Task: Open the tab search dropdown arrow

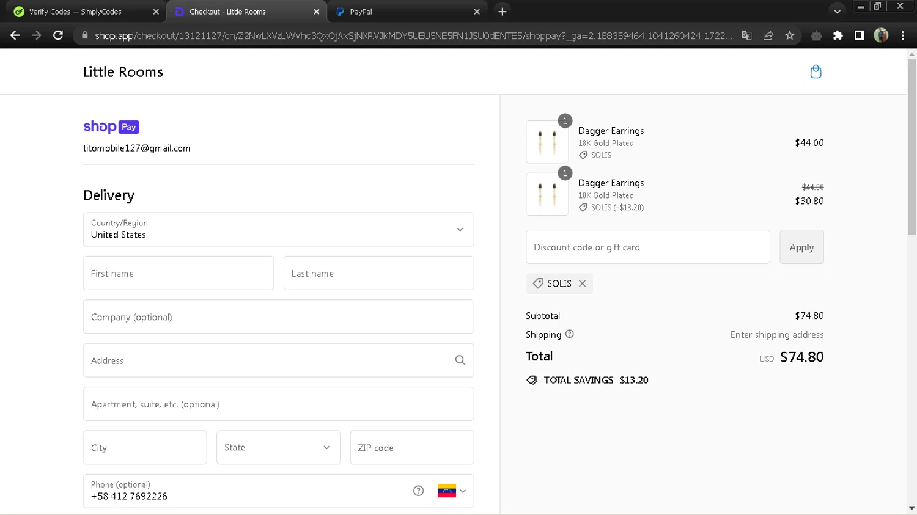Action: click(838, 12)
